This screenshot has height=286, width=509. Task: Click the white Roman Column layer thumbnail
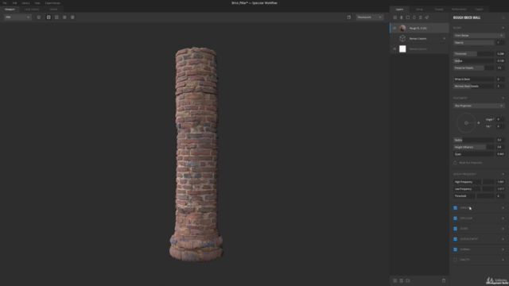tap(402, 49)
